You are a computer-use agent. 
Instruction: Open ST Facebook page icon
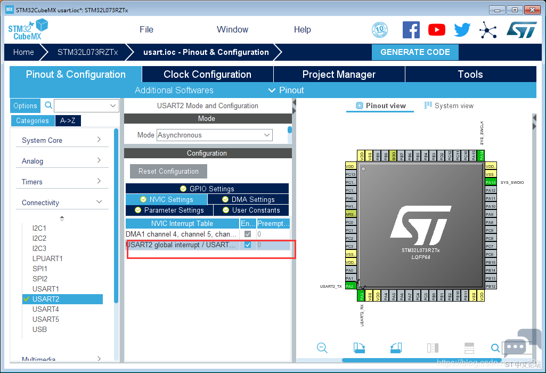[411, 30]
